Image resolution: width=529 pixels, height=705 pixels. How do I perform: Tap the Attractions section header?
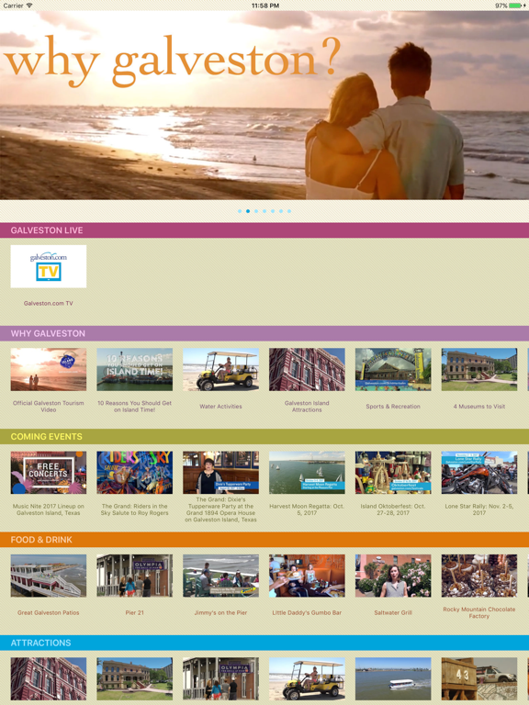(x=264, y=643)
